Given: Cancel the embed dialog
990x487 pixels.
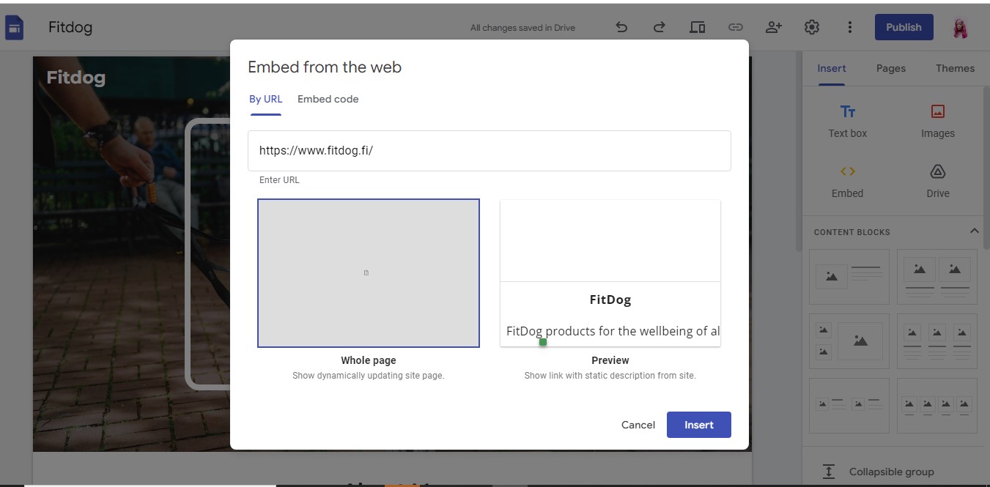Looking at the screenshot, I should tap(638, 425).
